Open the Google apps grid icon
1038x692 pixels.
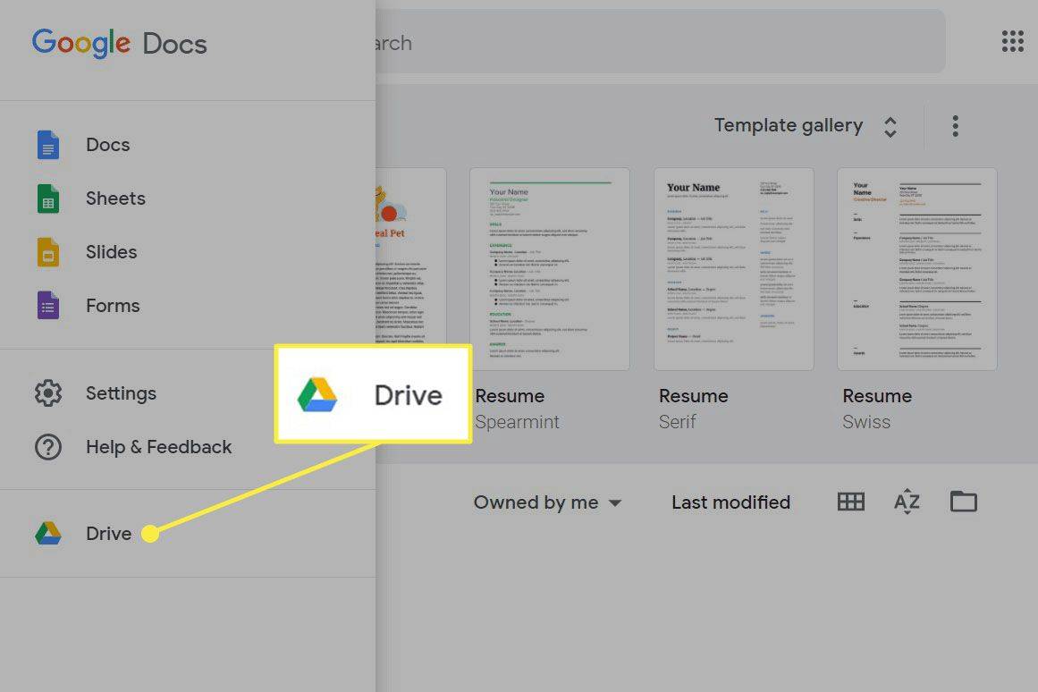point(1012,41)
